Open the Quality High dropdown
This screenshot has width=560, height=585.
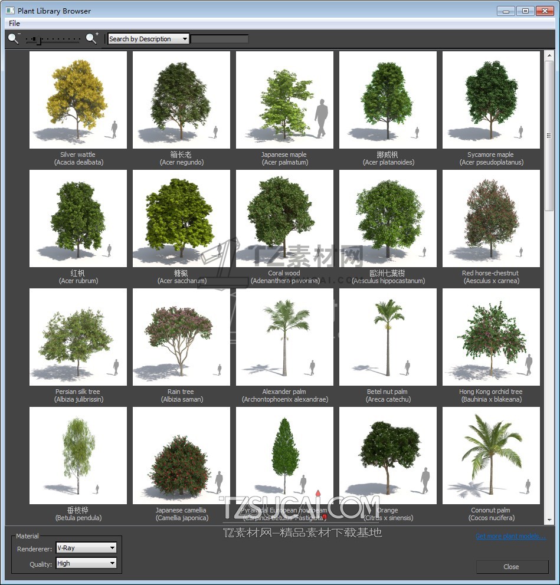point(86,563)
